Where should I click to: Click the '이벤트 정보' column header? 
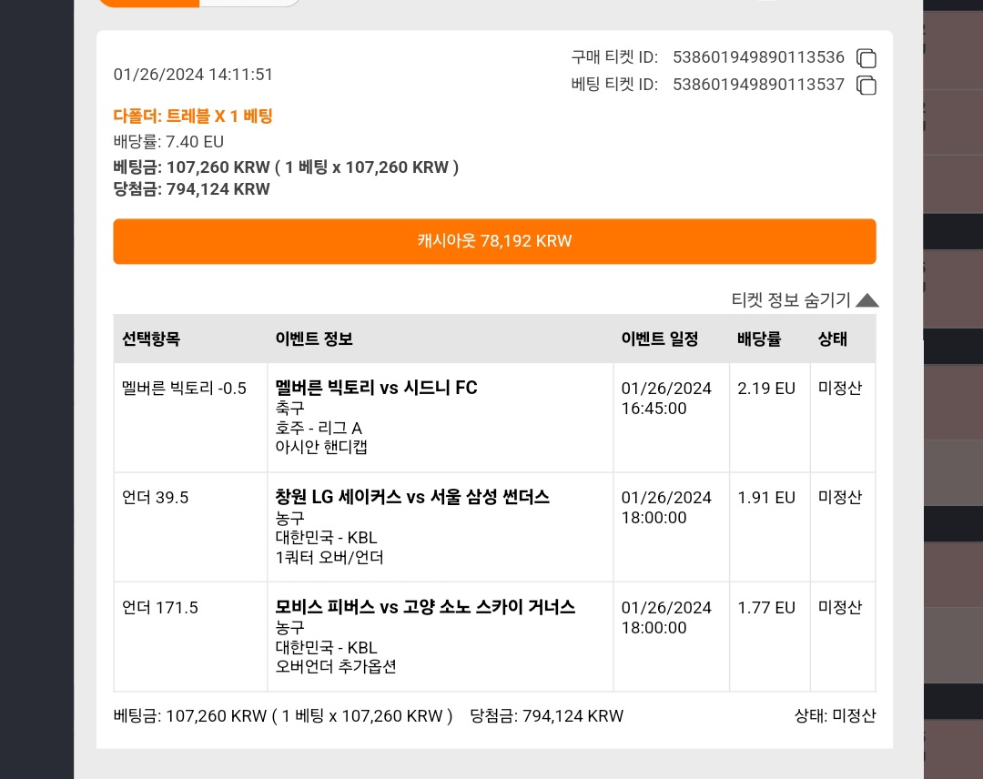click(314, 339)
